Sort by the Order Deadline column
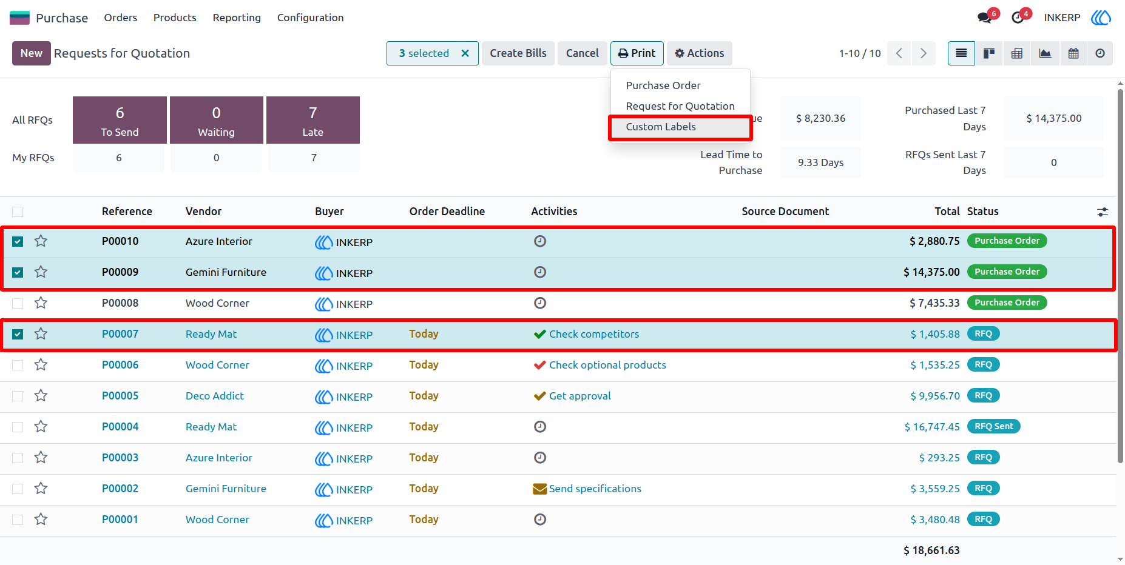This screenshot has height=565, width=1125. (447, 212)
